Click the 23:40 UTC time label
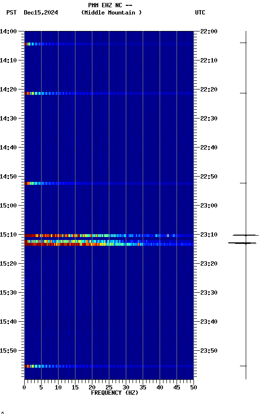Viewport: 267px width, 418px height. 209,322
